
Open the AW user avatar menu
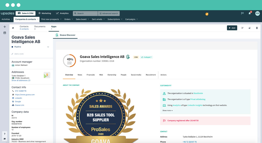click(x=258, y=14)
